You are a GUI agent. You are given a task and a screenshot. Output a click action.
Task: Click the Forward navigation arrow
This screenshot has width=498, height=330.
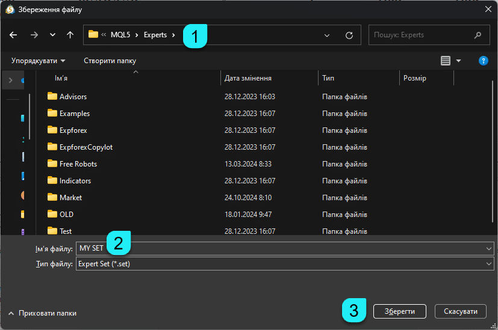(x=34, y=35)
